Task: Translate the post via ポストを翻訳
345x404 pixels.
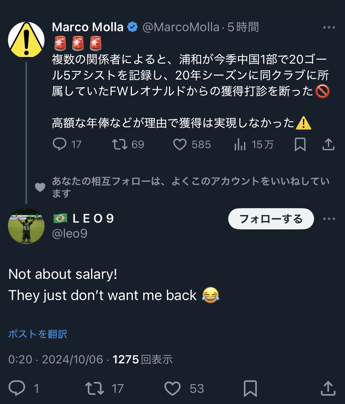Action: point(38,334)
